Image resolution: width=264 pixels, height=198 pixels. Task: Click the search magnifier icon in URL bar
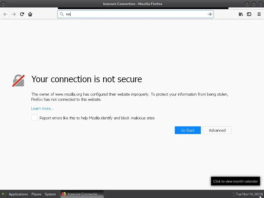click(x=62, y=14)
